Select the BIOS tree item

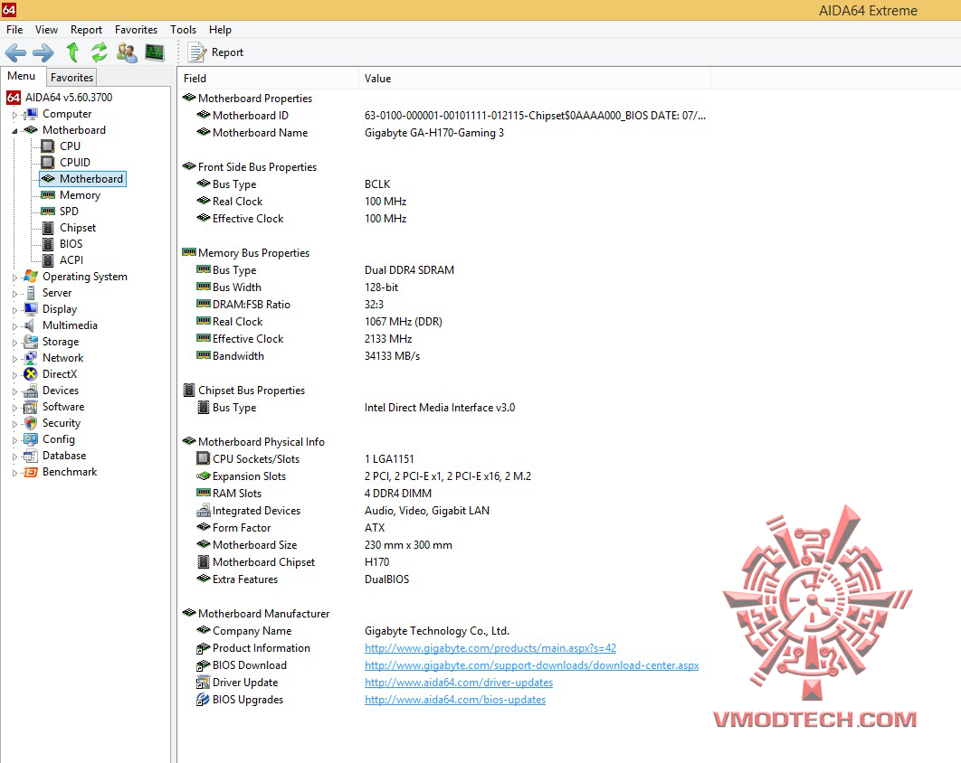pyautogui.click(x=71, y=244)
